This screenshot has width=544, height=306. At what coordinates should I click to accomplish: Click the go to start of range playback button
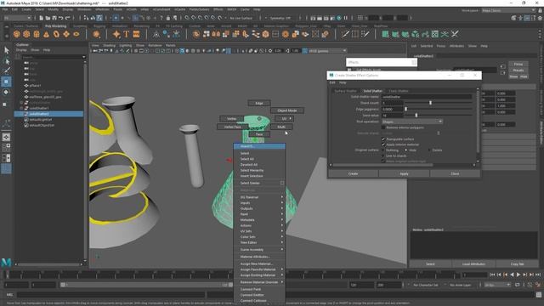click(x=492, y=275)
